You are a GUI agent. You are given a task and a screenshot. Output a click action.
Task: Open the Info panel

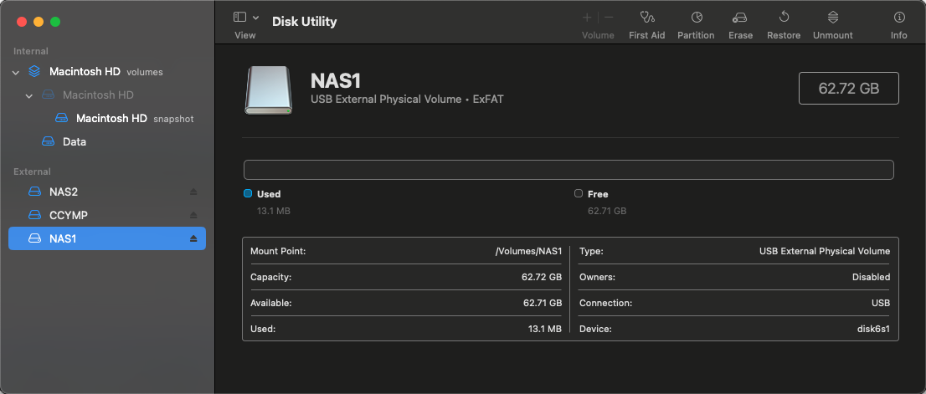click(x=899, y=18)
